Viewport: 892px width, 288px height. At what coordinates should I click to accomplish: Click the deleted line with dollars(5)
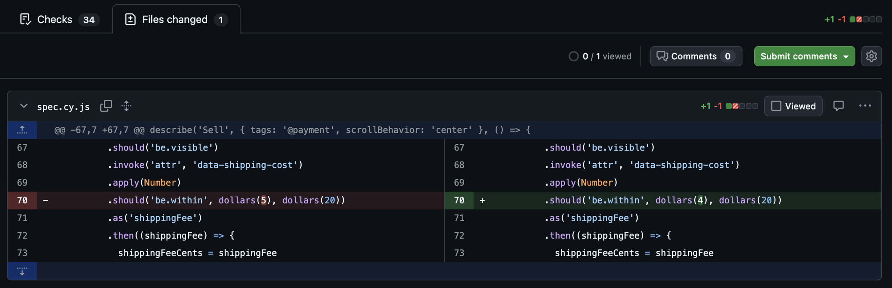pos(226,200)
